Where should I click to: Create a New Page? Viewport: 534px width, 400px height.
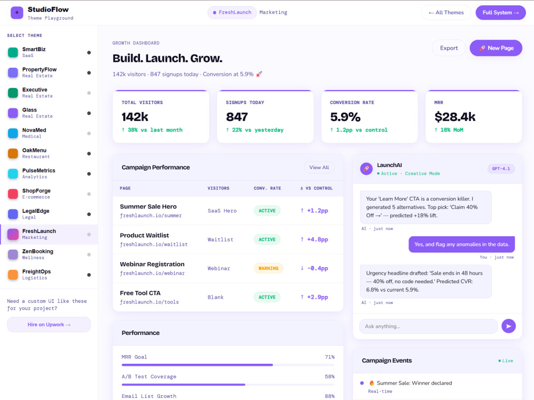click(x=496, y=48)
